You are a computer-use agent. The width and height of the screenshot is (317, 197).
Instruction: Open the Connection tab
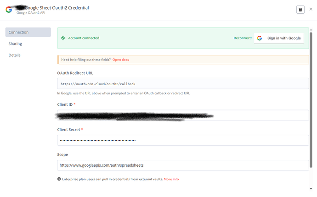point(28,32)
